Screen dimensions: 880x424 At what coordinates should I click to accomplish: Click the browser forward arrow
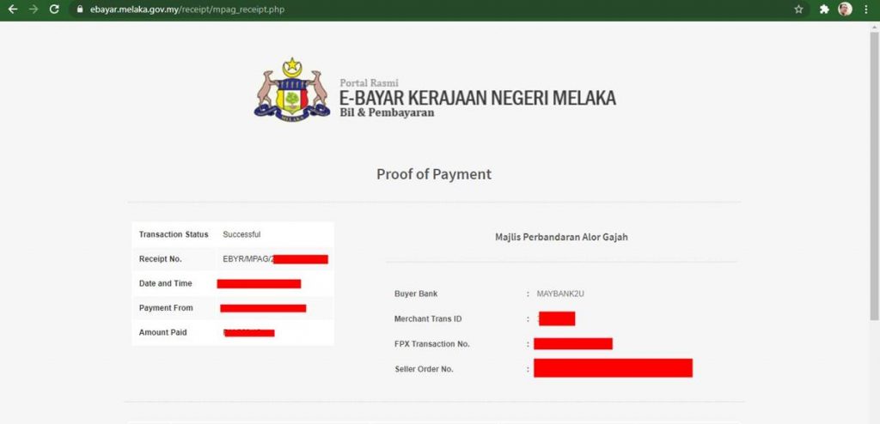[34, 9]
